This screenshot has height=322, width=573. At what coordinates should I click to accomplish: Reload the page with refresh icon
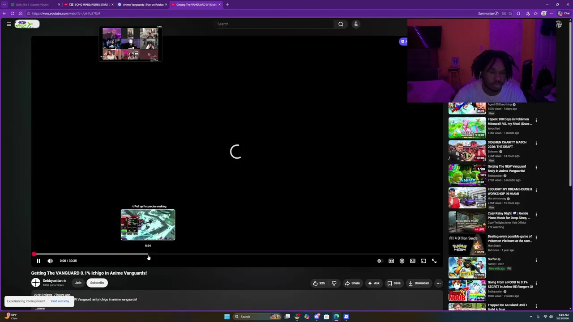tap(13, 13)
